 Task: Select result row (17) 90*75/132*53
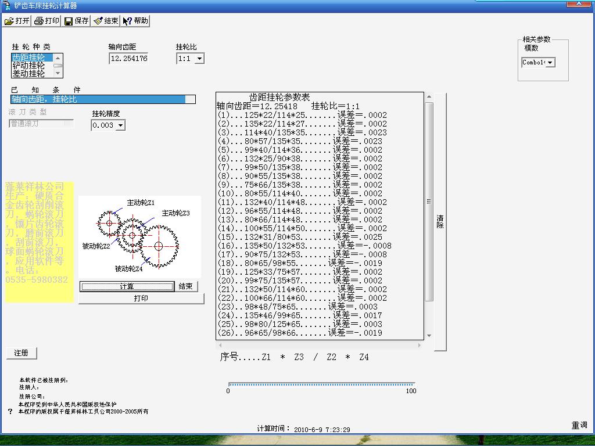[302, 254]
